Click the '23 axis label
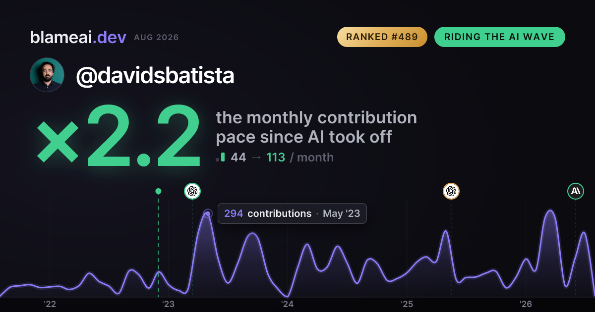This screenshot has width=595, height=312. point(169,304)
